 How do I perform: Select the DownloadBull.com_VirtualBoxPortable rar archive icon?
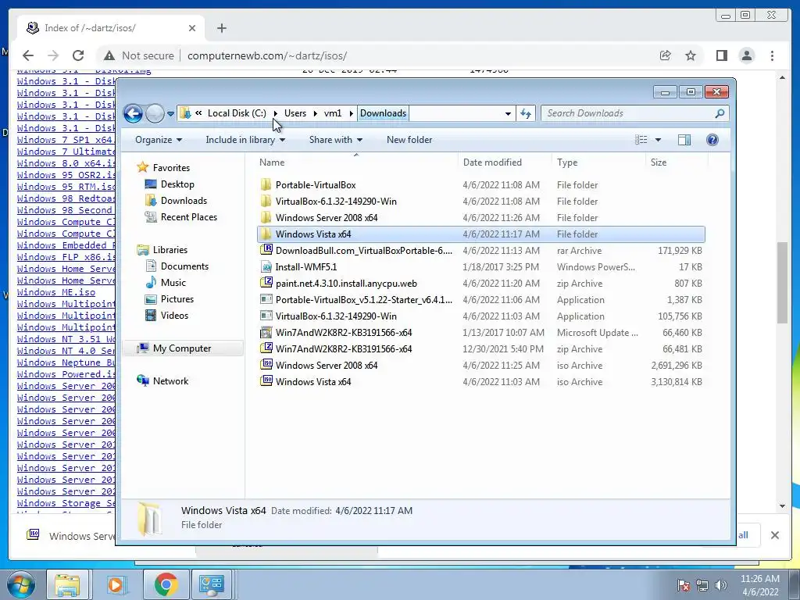tap(266, 250)
